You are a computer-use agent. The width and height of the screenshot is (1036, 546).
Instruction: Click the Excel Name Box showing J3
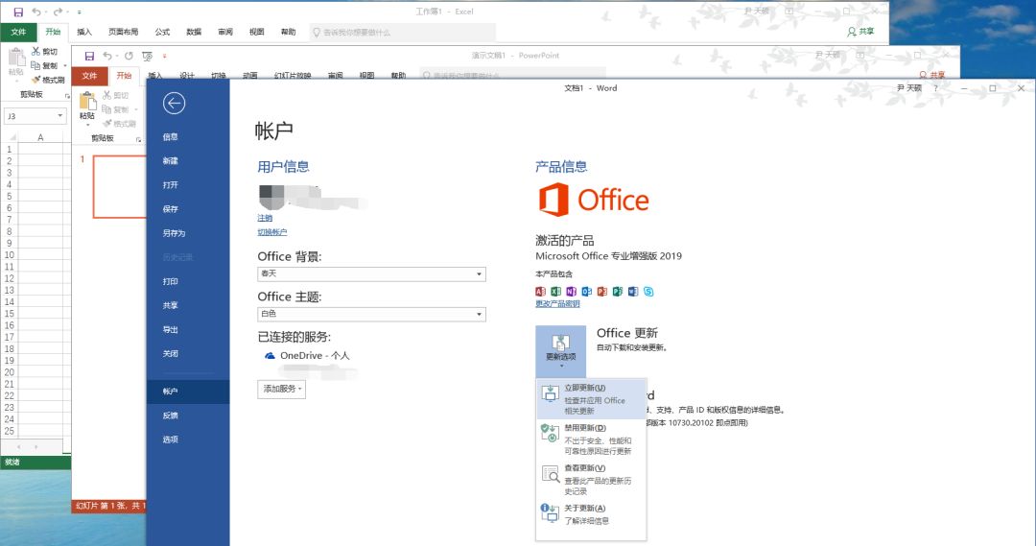tap(29, 116)
